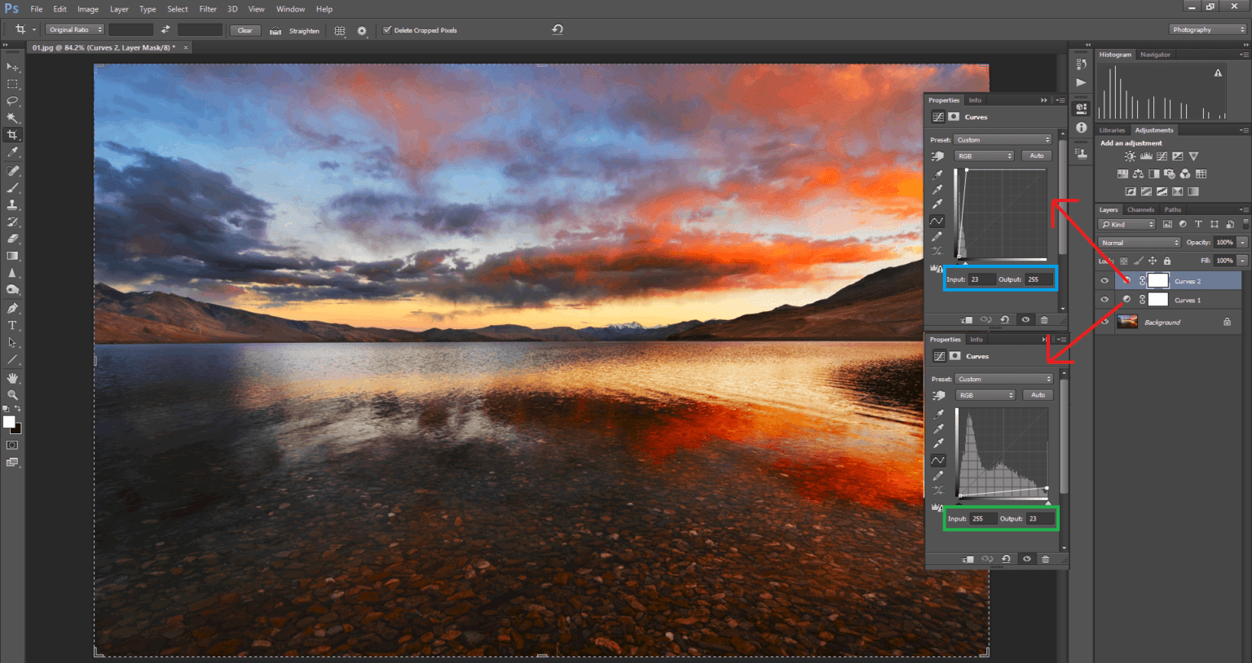Image resolution: width=1252 pixels, height=663 pixels.
Task: Click the Clear button
Action: click(x=245, y=30)
